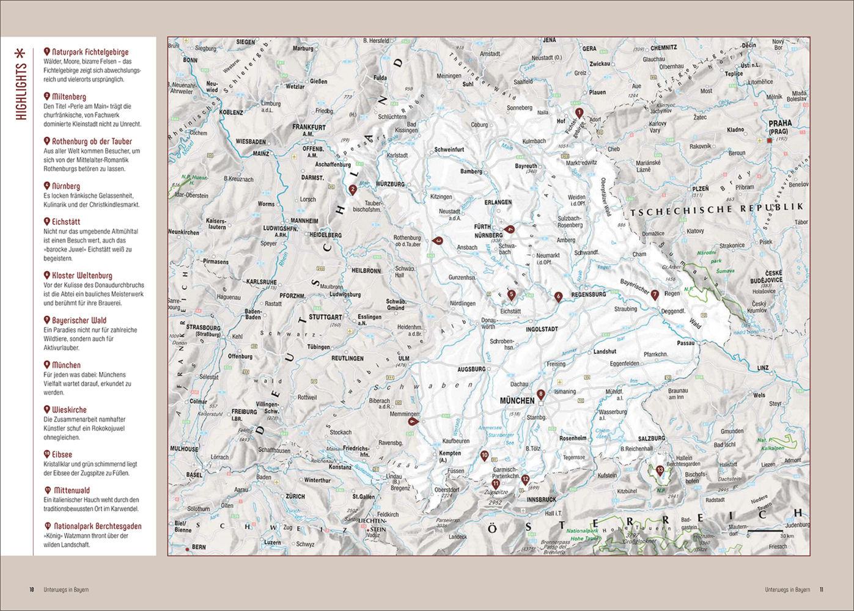
Task: Click left footer text Unterwegs in Bayern
Action: (66, 590)
